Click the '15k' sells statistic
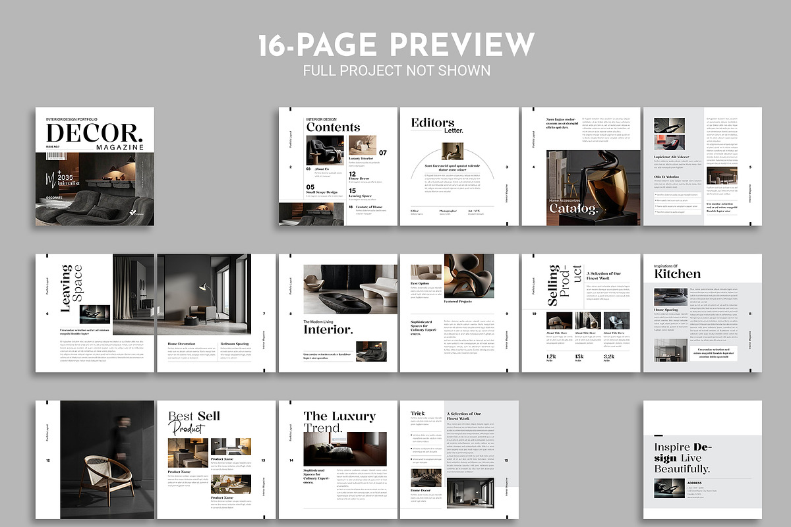The width and height of the screenshot is (791, 527). click(x=579, y=356)
